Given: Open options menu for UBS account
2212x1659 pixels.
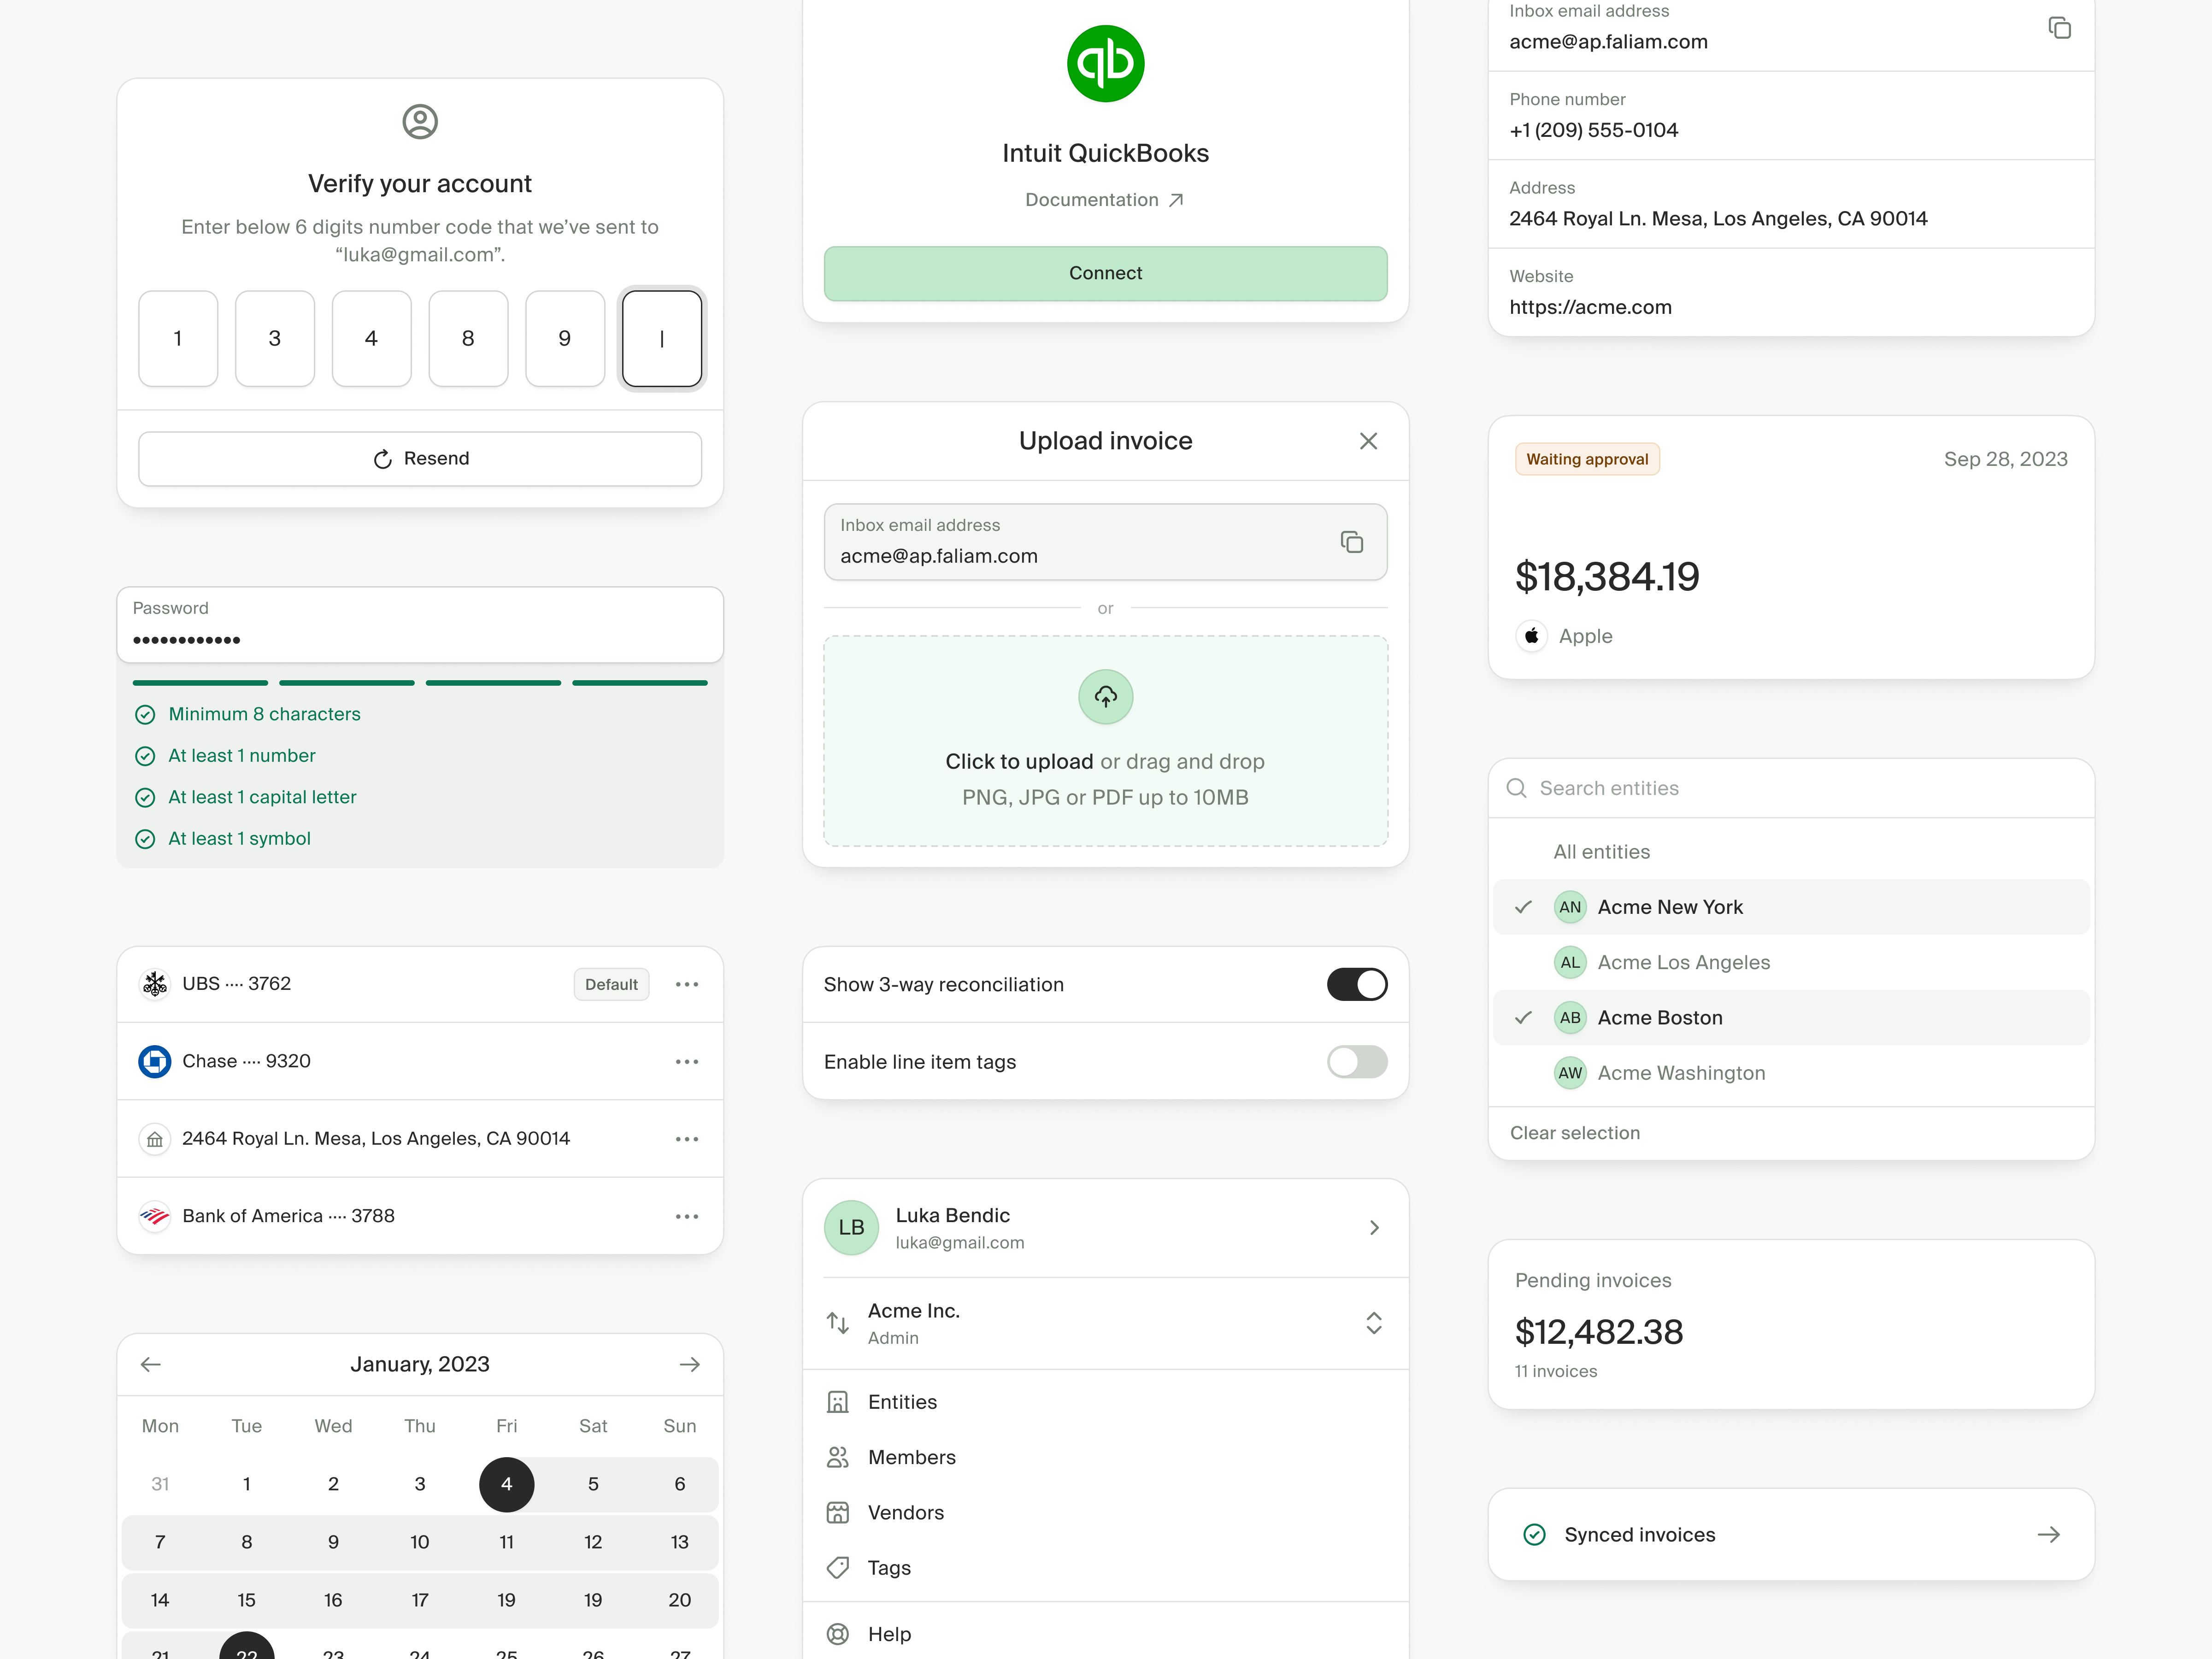Looking at the screenshot, I should pos(687,984).
